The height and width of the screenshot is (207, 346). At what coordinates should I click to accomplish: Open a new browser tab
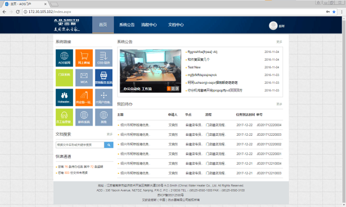(55, 4)
